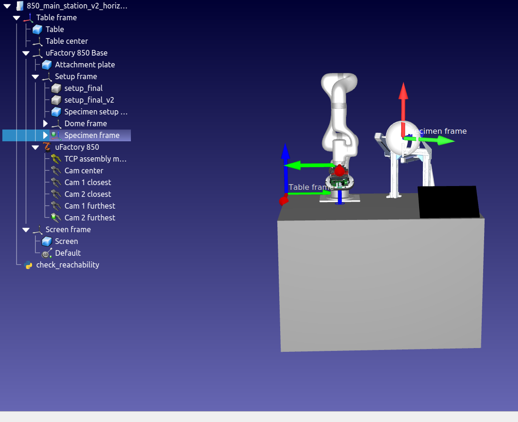Select the setup_final object
518x422 pixels.
[x=83, y=88]
